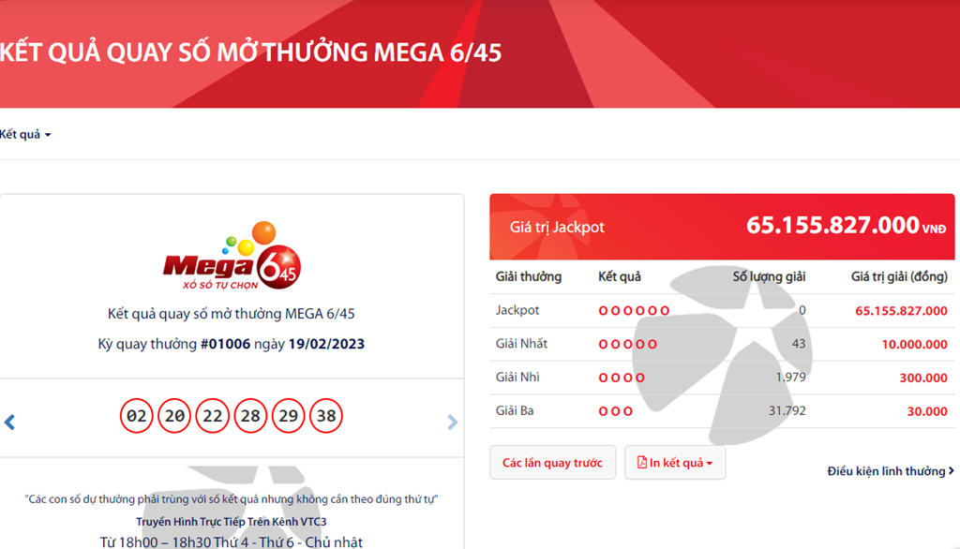
Task: Click the PDF icon in In kết quả
Action: click(641, 462)
